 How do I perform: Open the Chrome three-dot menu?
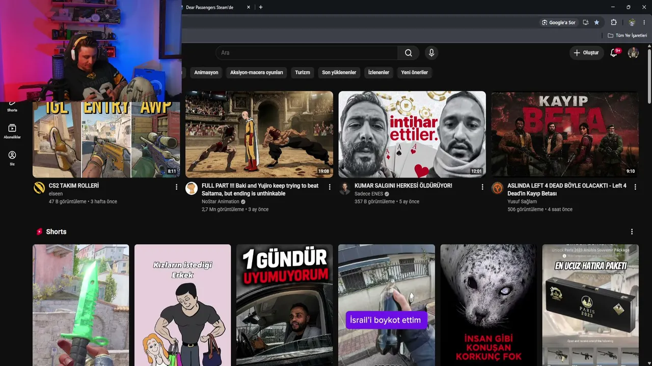tap(644, 22)
